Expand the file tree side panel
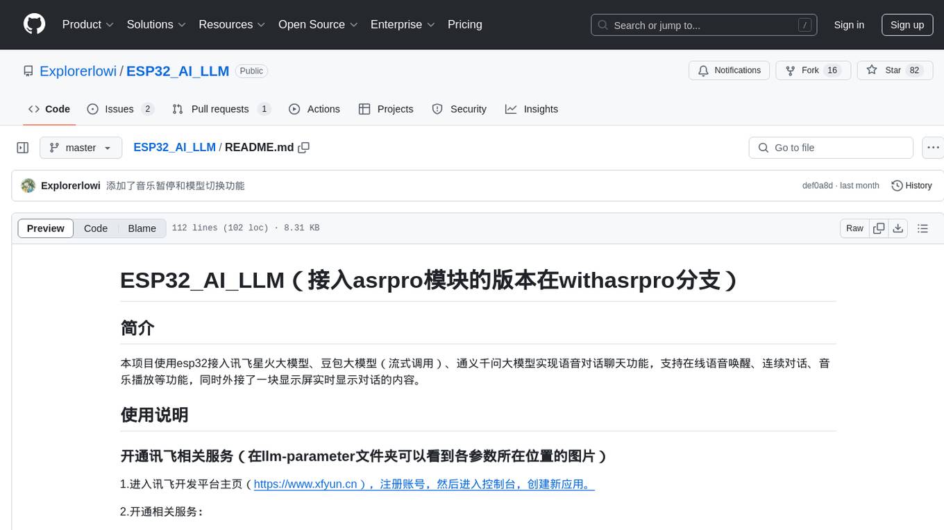The image size is (944, 530). 23,148
